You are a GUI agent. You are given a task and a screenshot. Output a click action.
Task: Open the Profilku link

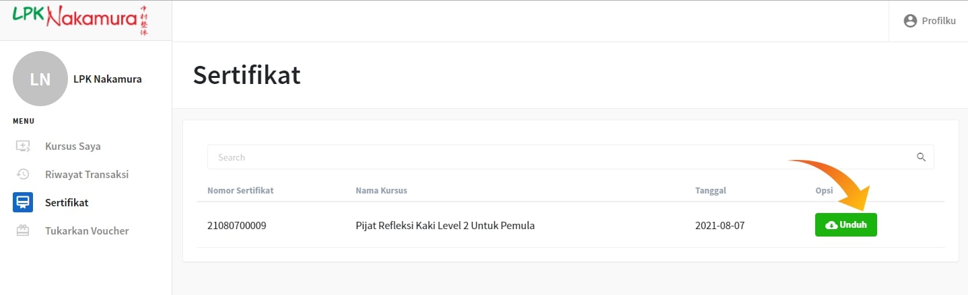pyautogui.click(x=938, y=21)
